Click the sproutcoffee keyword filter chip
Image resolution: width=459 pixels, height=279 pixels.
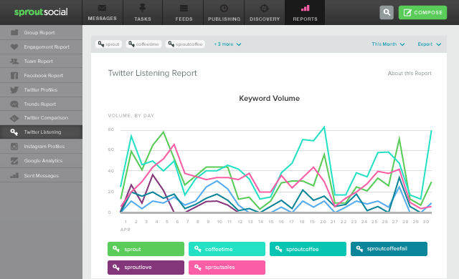(185, 44)
